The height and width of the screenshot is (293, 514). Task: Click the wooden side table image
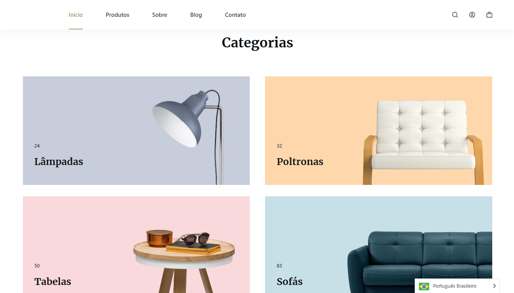184,262
